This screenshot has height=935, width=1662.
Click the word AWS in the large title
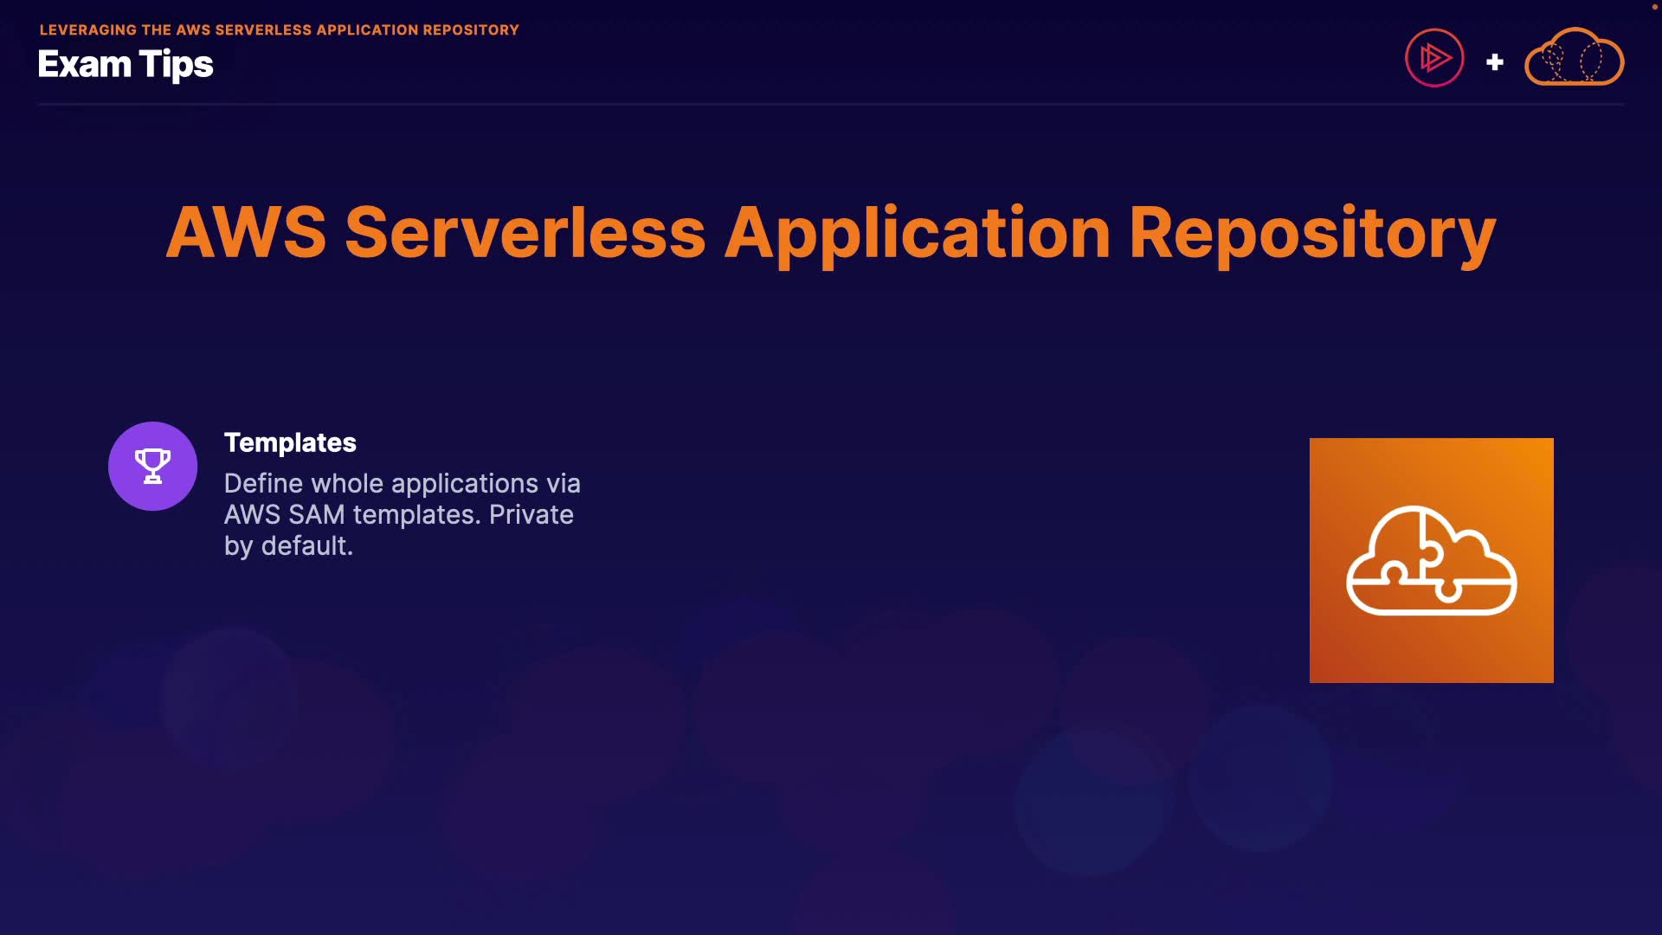click(x=246, y=232)
